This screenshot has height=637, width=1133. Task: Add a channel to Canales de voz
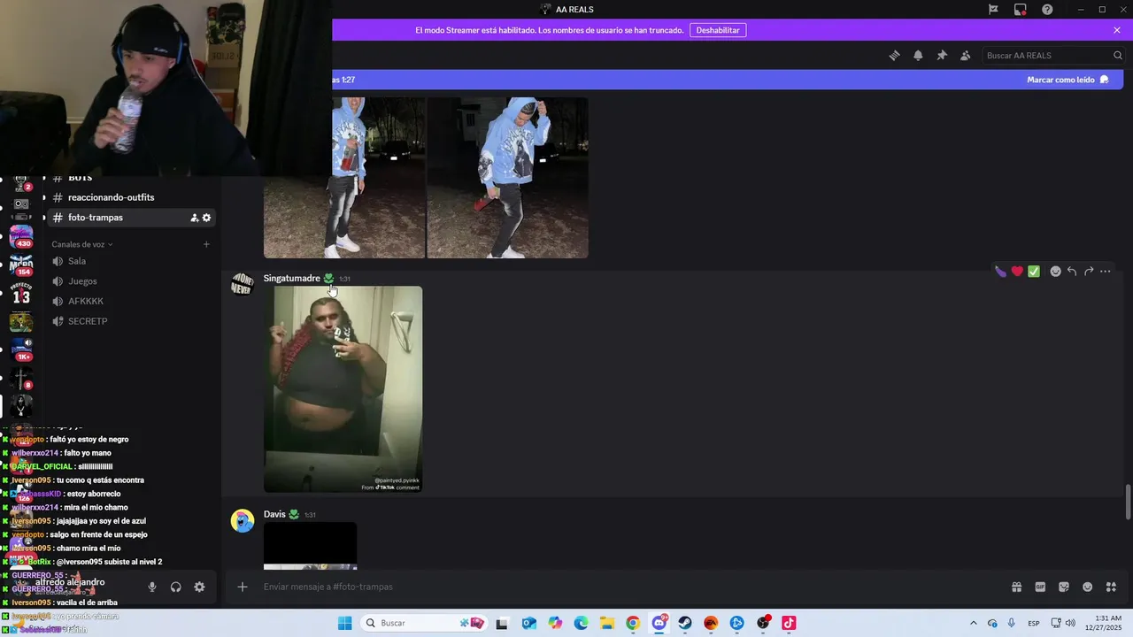206,244
